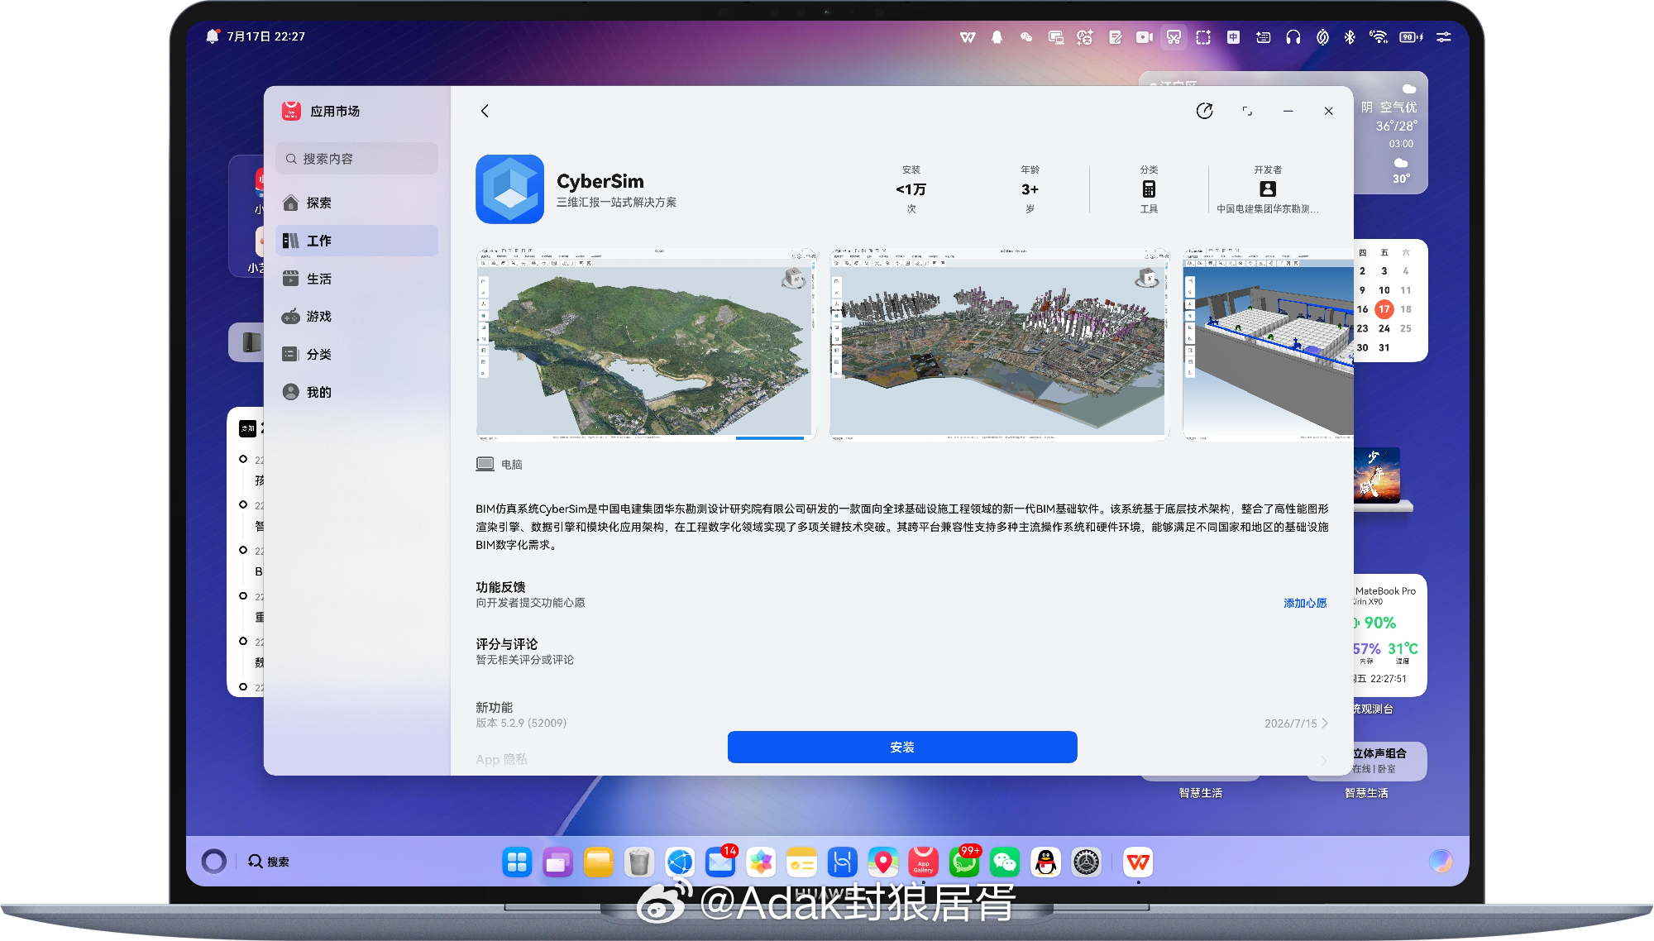
Task: Expand version 5.2.9 details chevron
Action: click(x=1325, y=723)
